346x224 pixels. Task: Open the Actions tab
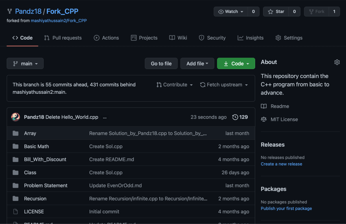(x=107, y=38)
